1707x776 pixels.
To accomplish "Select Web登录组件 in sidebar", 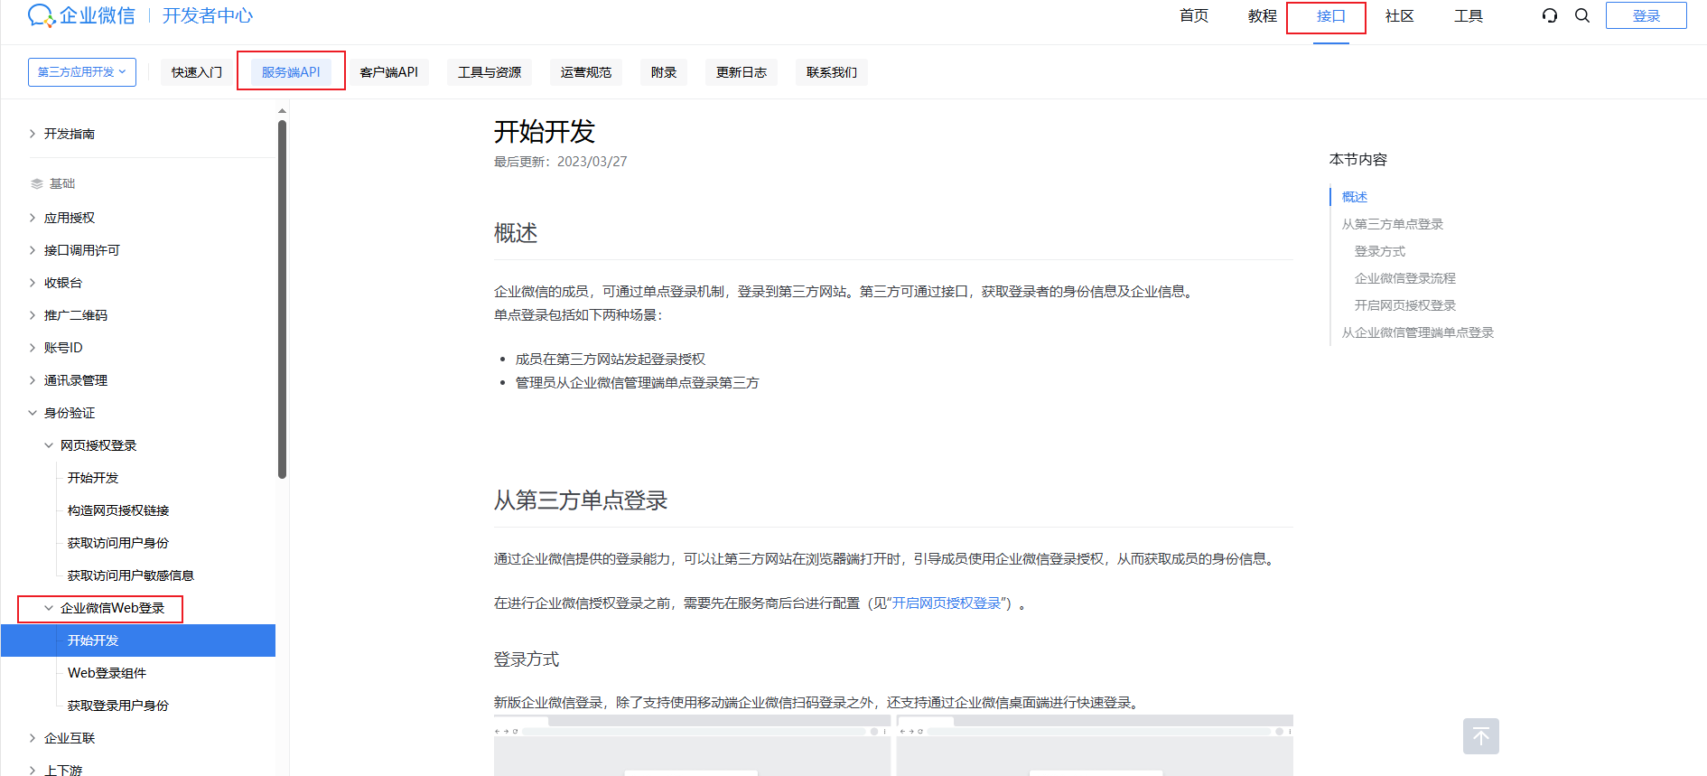I will coord(107,673).
